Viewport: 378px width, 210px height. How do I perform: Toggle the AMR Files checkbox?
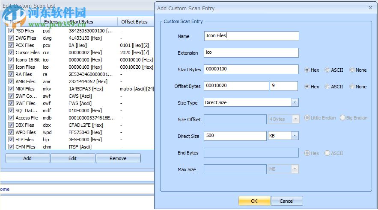(11, 81)
